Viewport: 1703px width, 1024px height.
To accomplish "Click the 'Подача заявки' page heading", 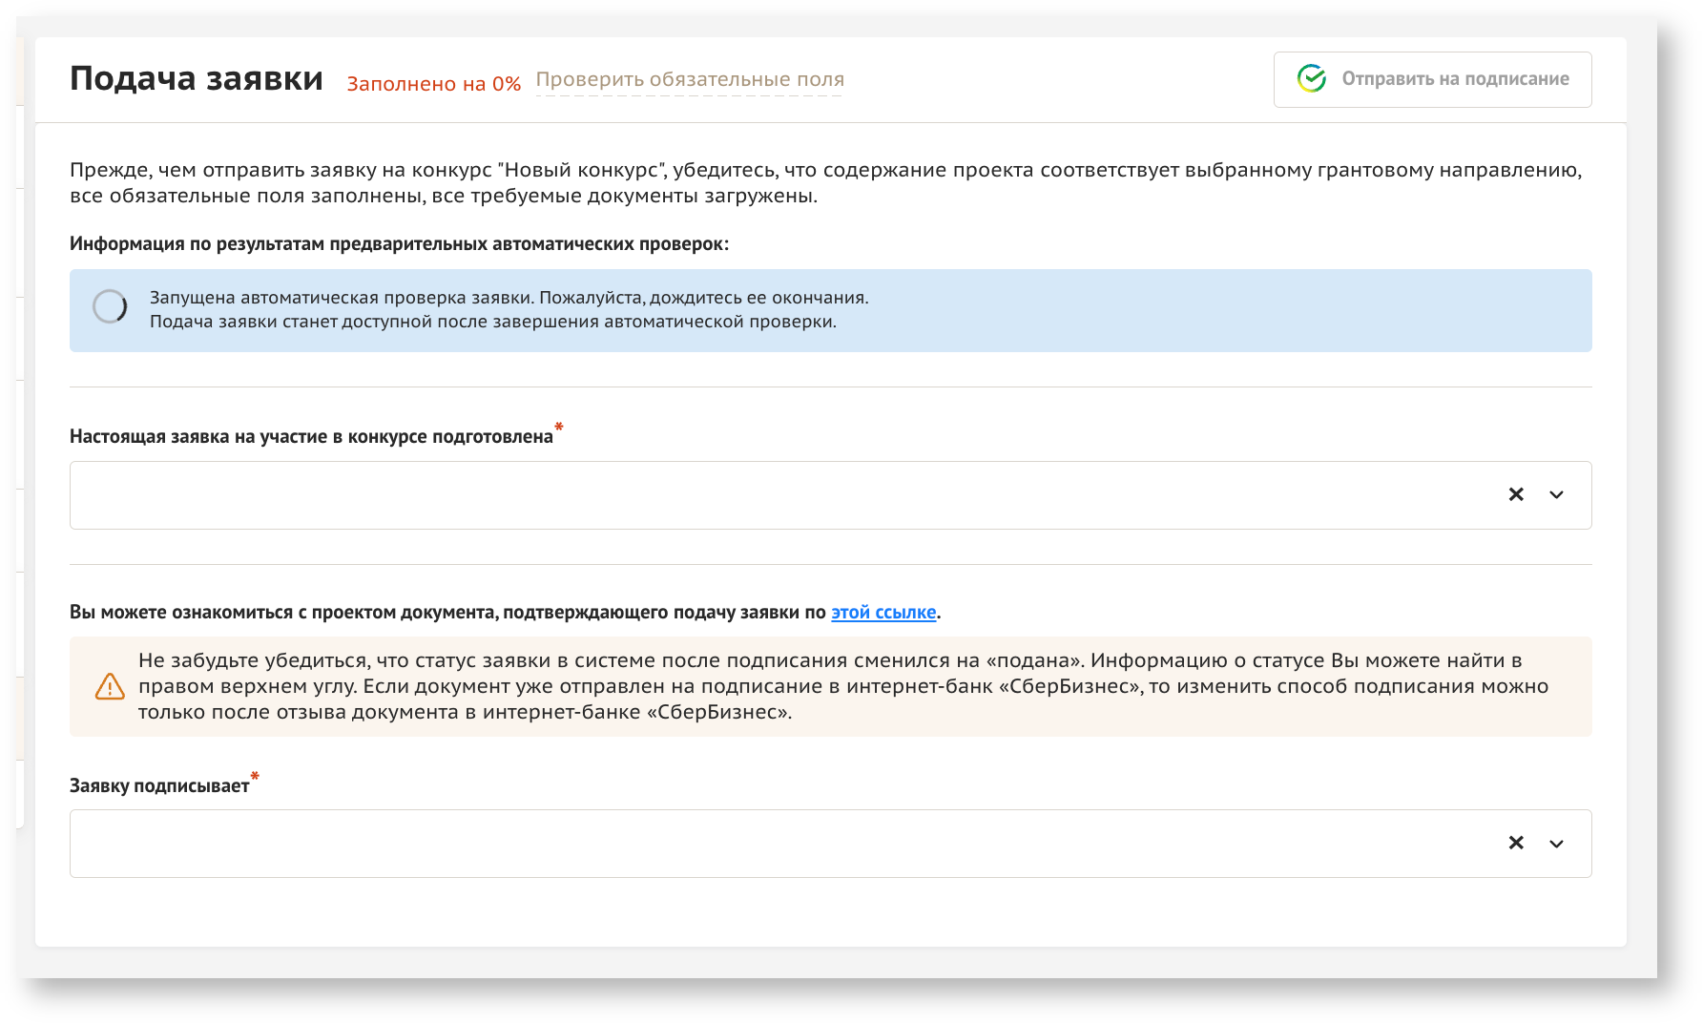I will tap(197, 78).
